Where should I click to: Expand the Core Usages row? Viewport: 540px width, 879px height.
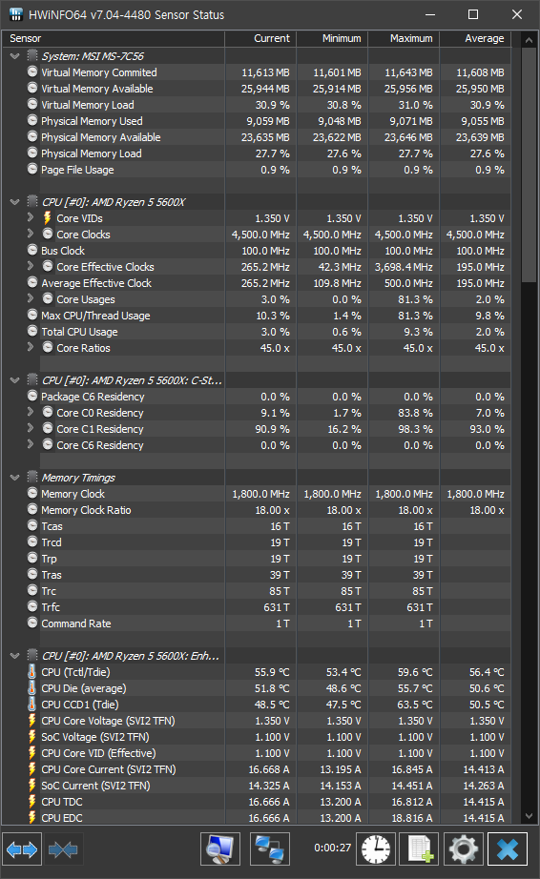click(31, 298)
